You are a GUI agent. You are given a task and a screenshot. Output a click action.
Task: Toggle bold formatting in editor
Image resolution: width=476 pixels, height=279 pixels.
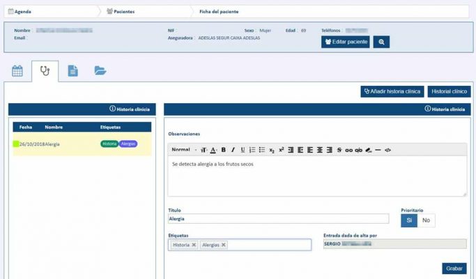[x=224, y=150]
